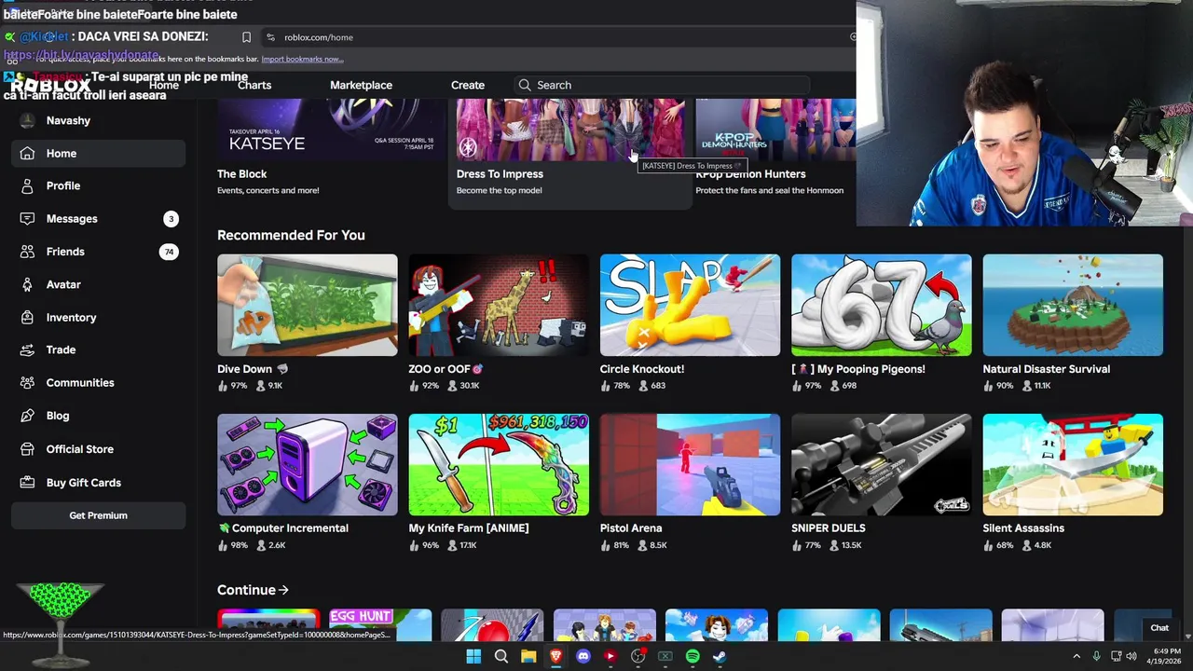Viewport: 1193px width, 671px height.
Task: Open Avatar via its sidebar figure icon
Action: pos(28,284)
